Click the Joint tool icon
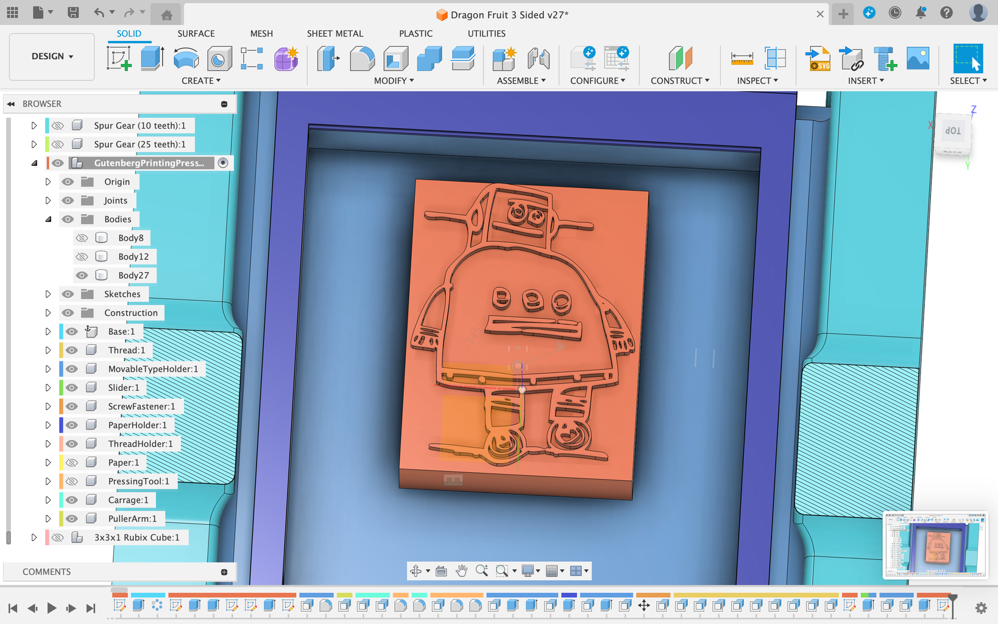 (x=539, y=58)
